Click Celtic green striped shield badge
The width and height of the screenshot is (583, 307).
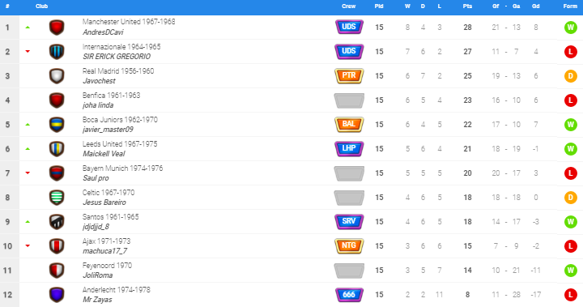point(57,198)
